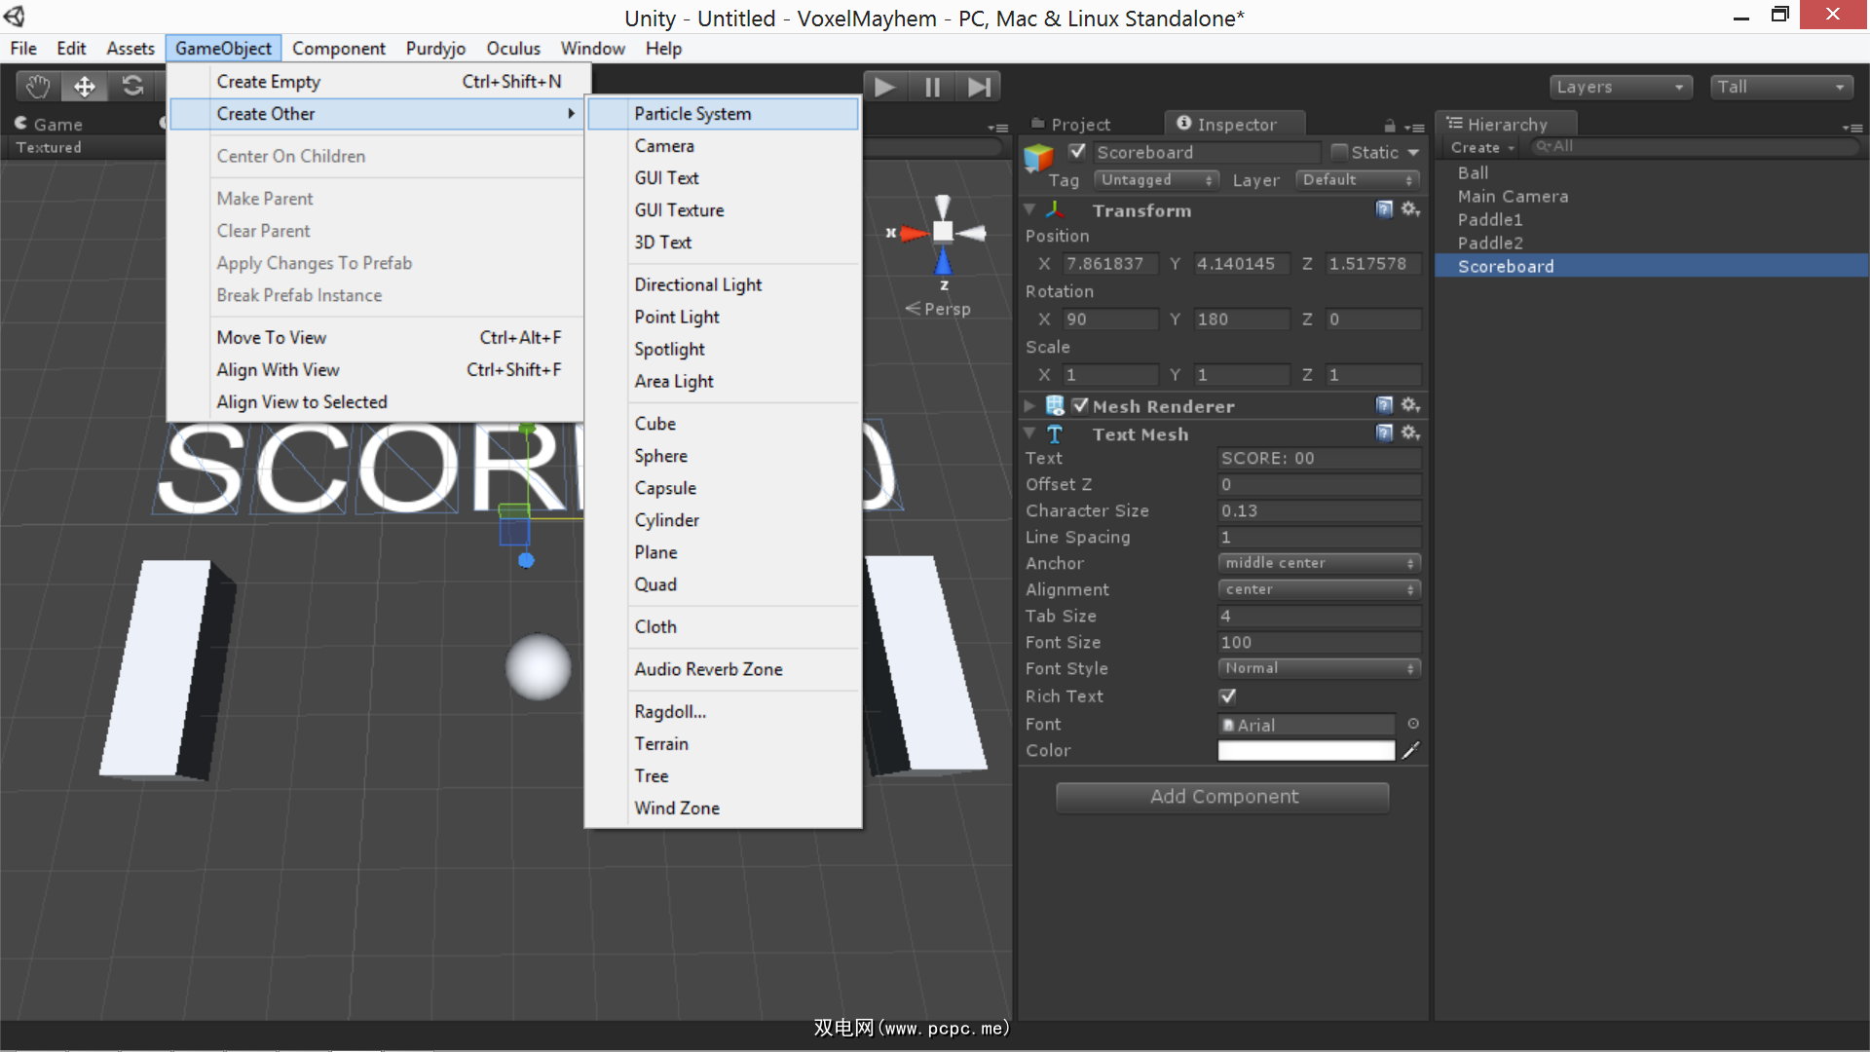Open the Anchor dropdown
This screenshot has width=1870, height=1052.
[x=1319, y=563]
